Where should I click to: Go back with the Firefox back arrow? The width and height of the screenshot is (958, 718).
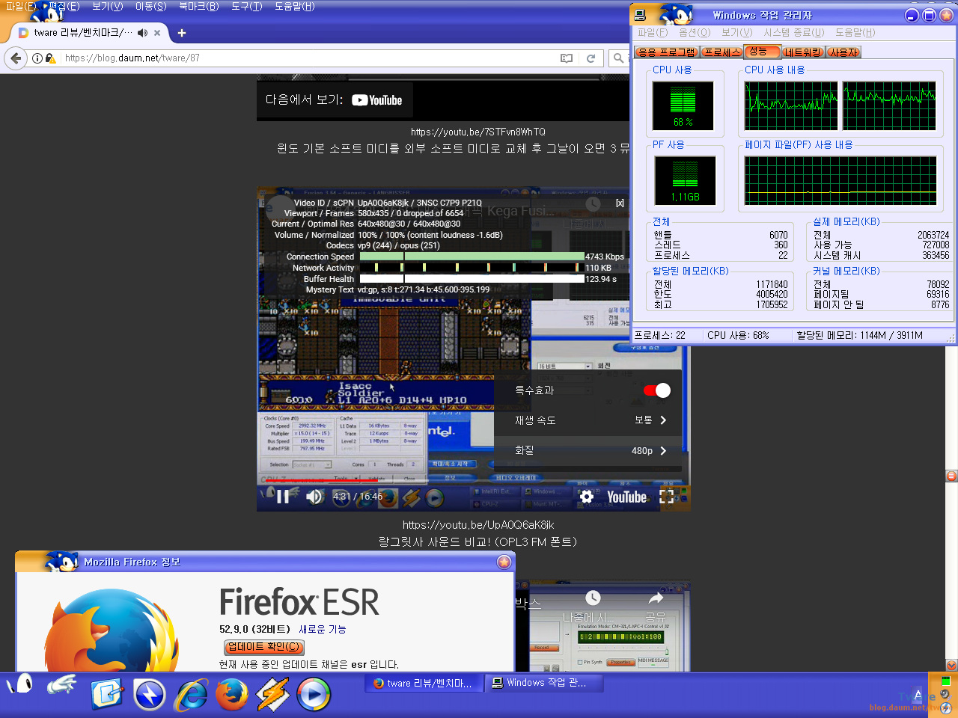tap(16, 58)
